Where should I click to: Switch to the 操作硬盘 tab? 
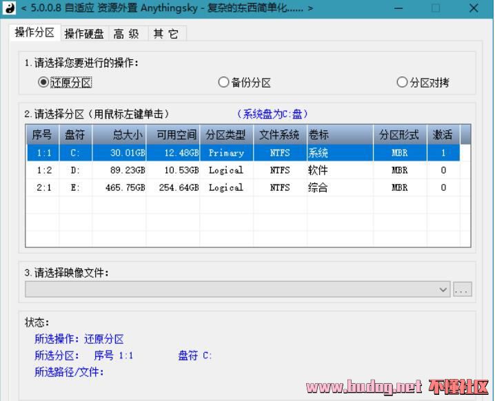(84, 34)
